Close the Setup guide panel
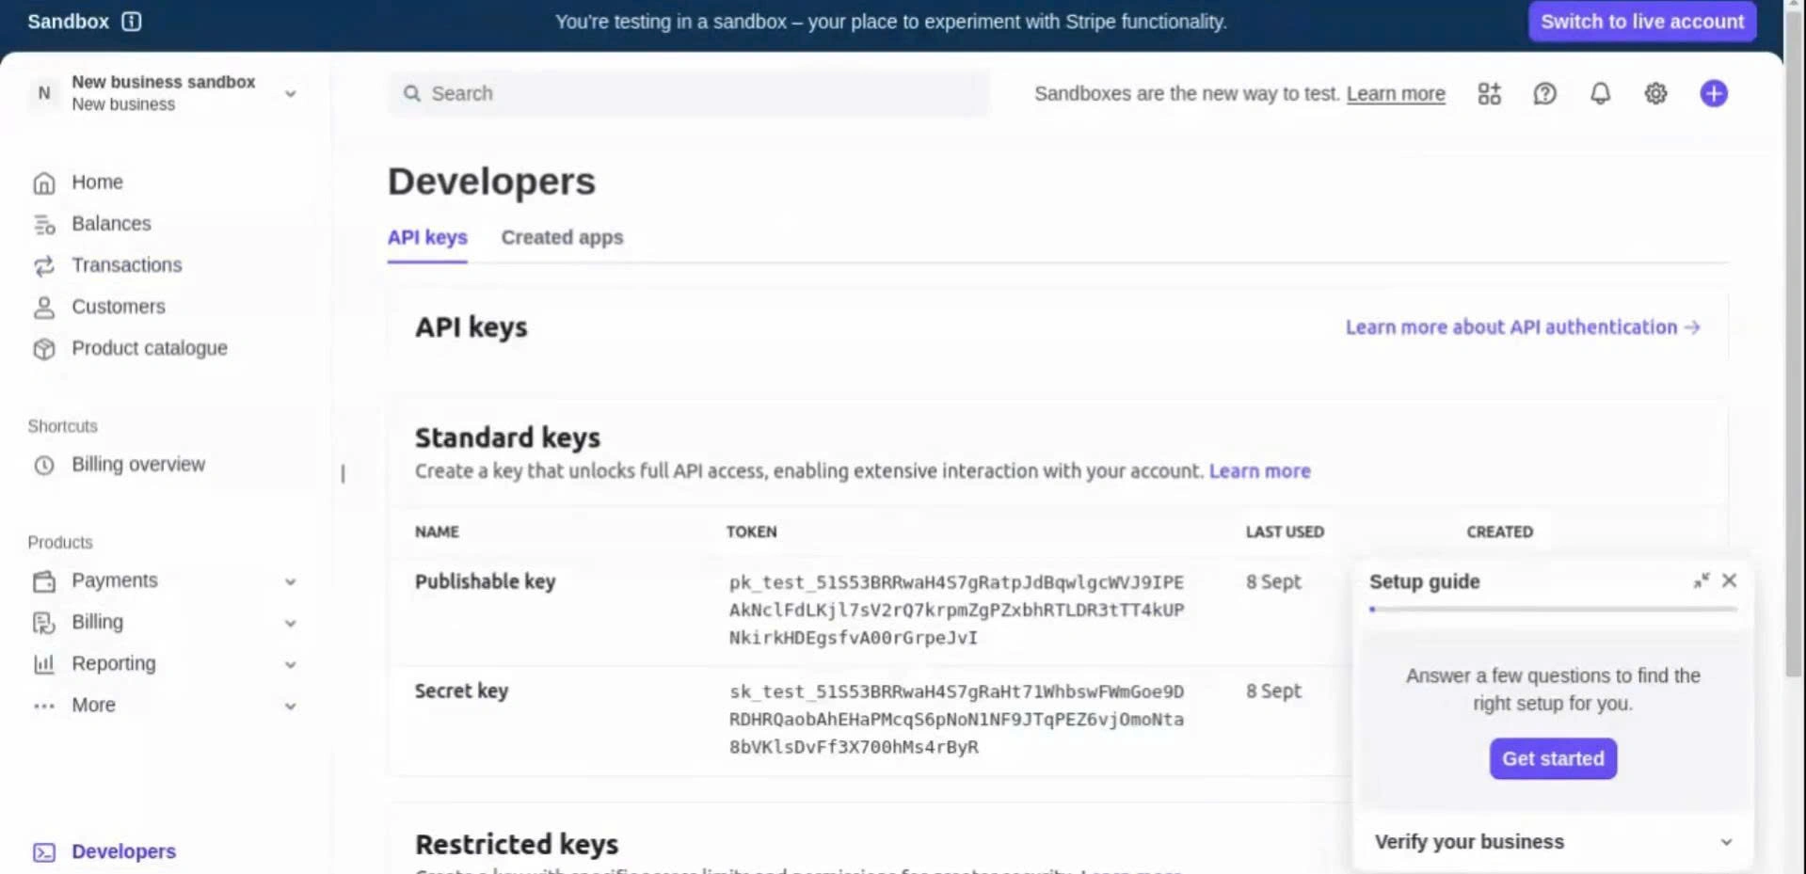Image resolution: width=1806 pixels, height=874 pixels. (x=1729, y=581)
